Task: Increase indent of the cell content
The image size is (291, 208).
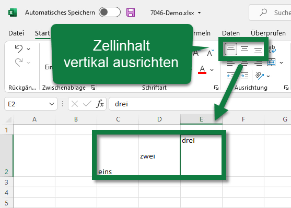Action: pyautogui.click(x=245, y=76)
